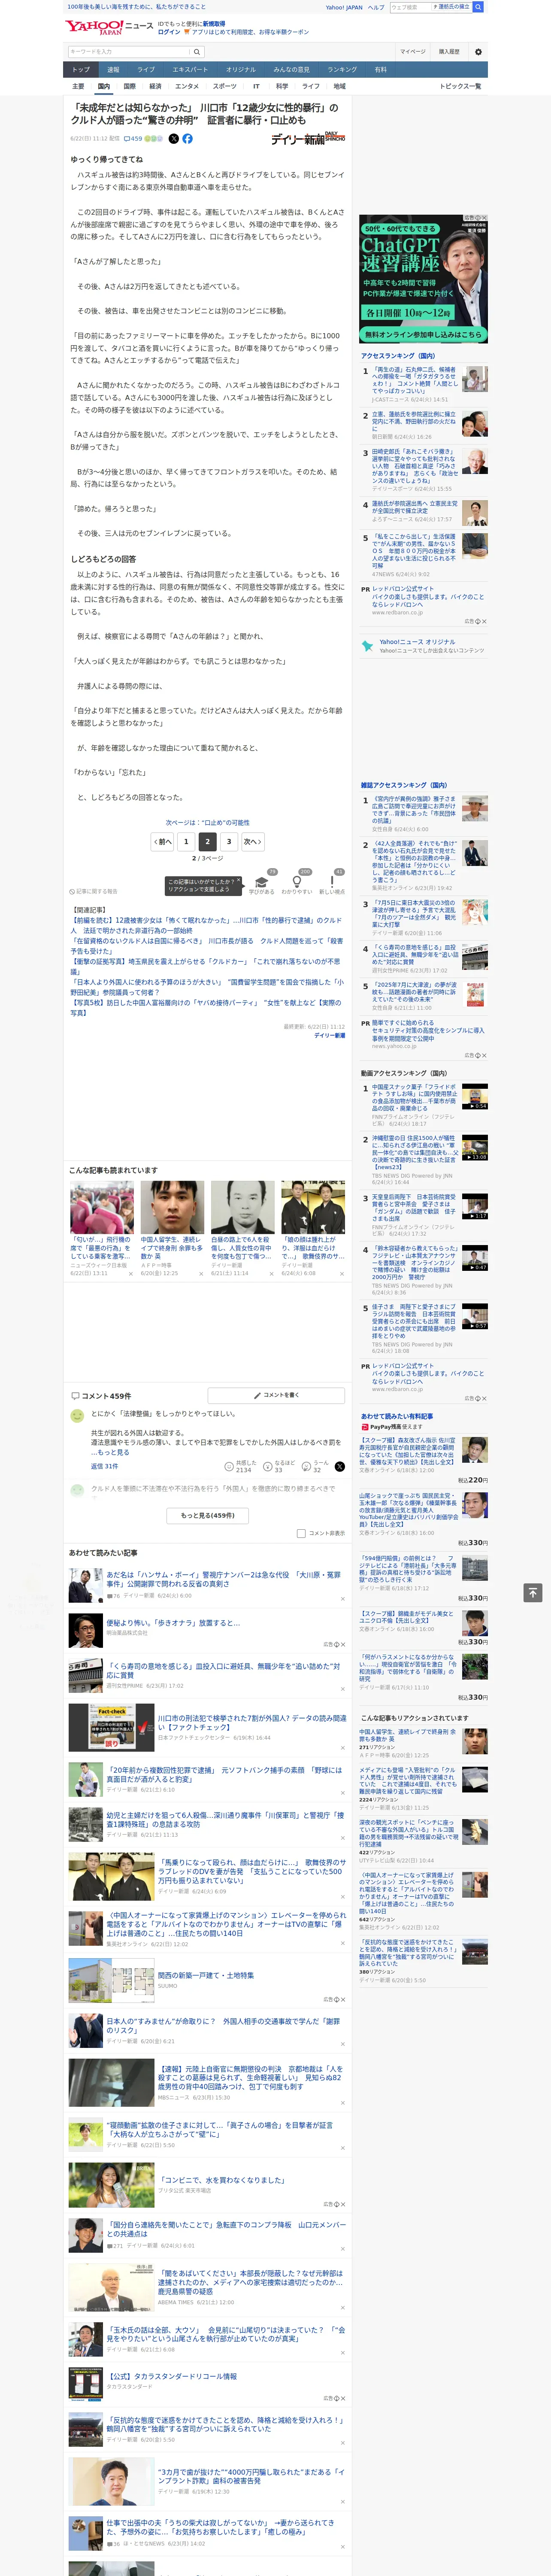This screenshot has width=551, height=2576.
Task: Click the Yahoo! JAPAN news logo
Action: (109, 27)
